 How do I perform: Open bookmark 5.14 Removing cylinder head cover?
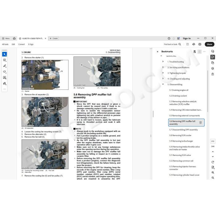coord(184,175)
